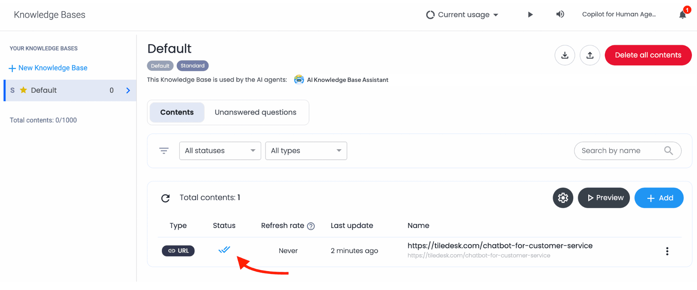Click the New Knowledge Base link
Screen dimensions: 697x290
[x=48, y=68]
